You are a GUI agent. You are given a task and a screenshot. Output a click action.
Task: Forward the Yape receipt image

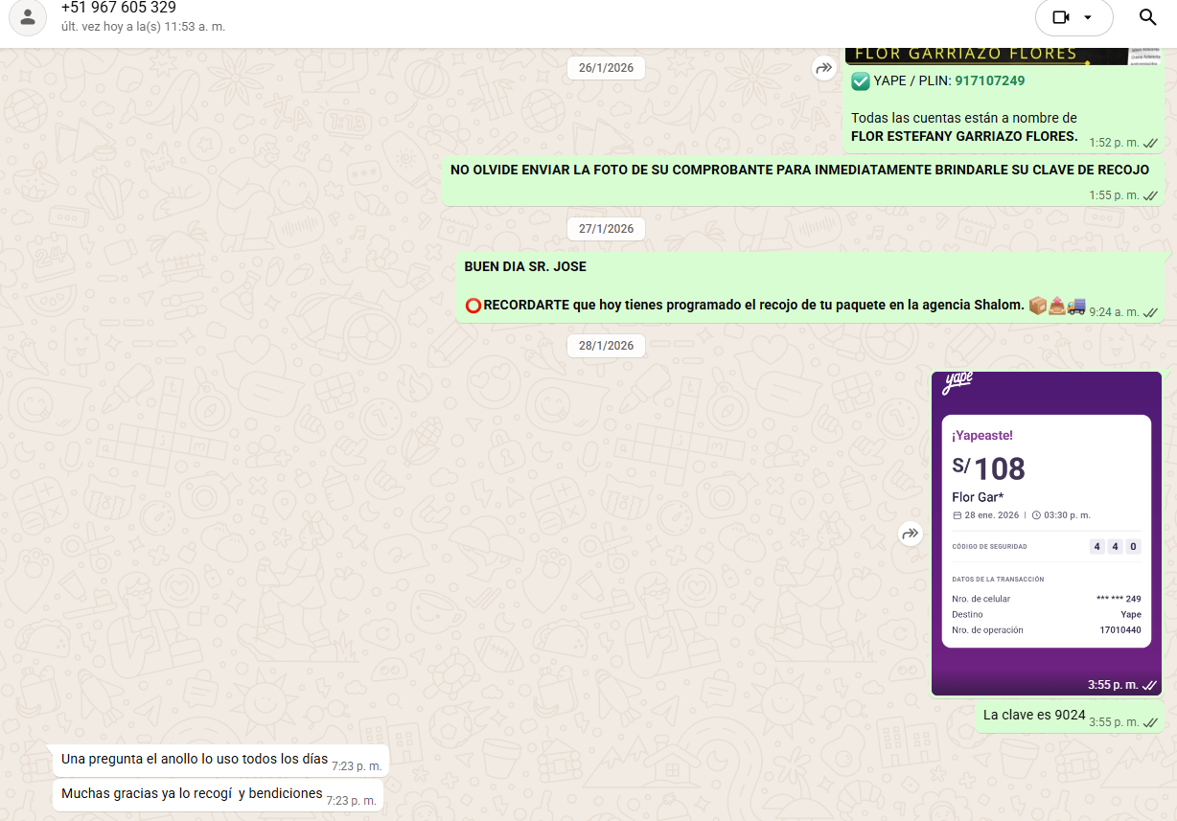(x=910, y=534)
